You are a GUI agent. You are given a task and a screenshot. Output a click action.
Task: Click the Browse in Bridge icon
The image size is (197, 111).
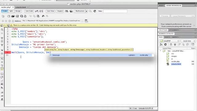tap(13, 16)
